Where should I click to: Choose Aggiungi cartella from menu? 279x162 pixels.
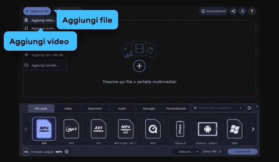coord(45,65)
